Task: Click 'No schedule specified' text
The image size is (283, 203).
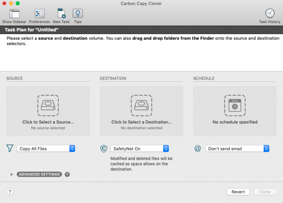Action: (235, 122)
